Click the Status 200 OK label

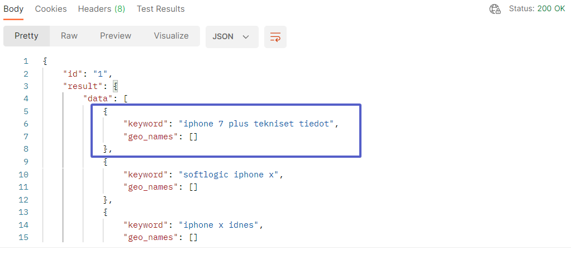(537, 9)
